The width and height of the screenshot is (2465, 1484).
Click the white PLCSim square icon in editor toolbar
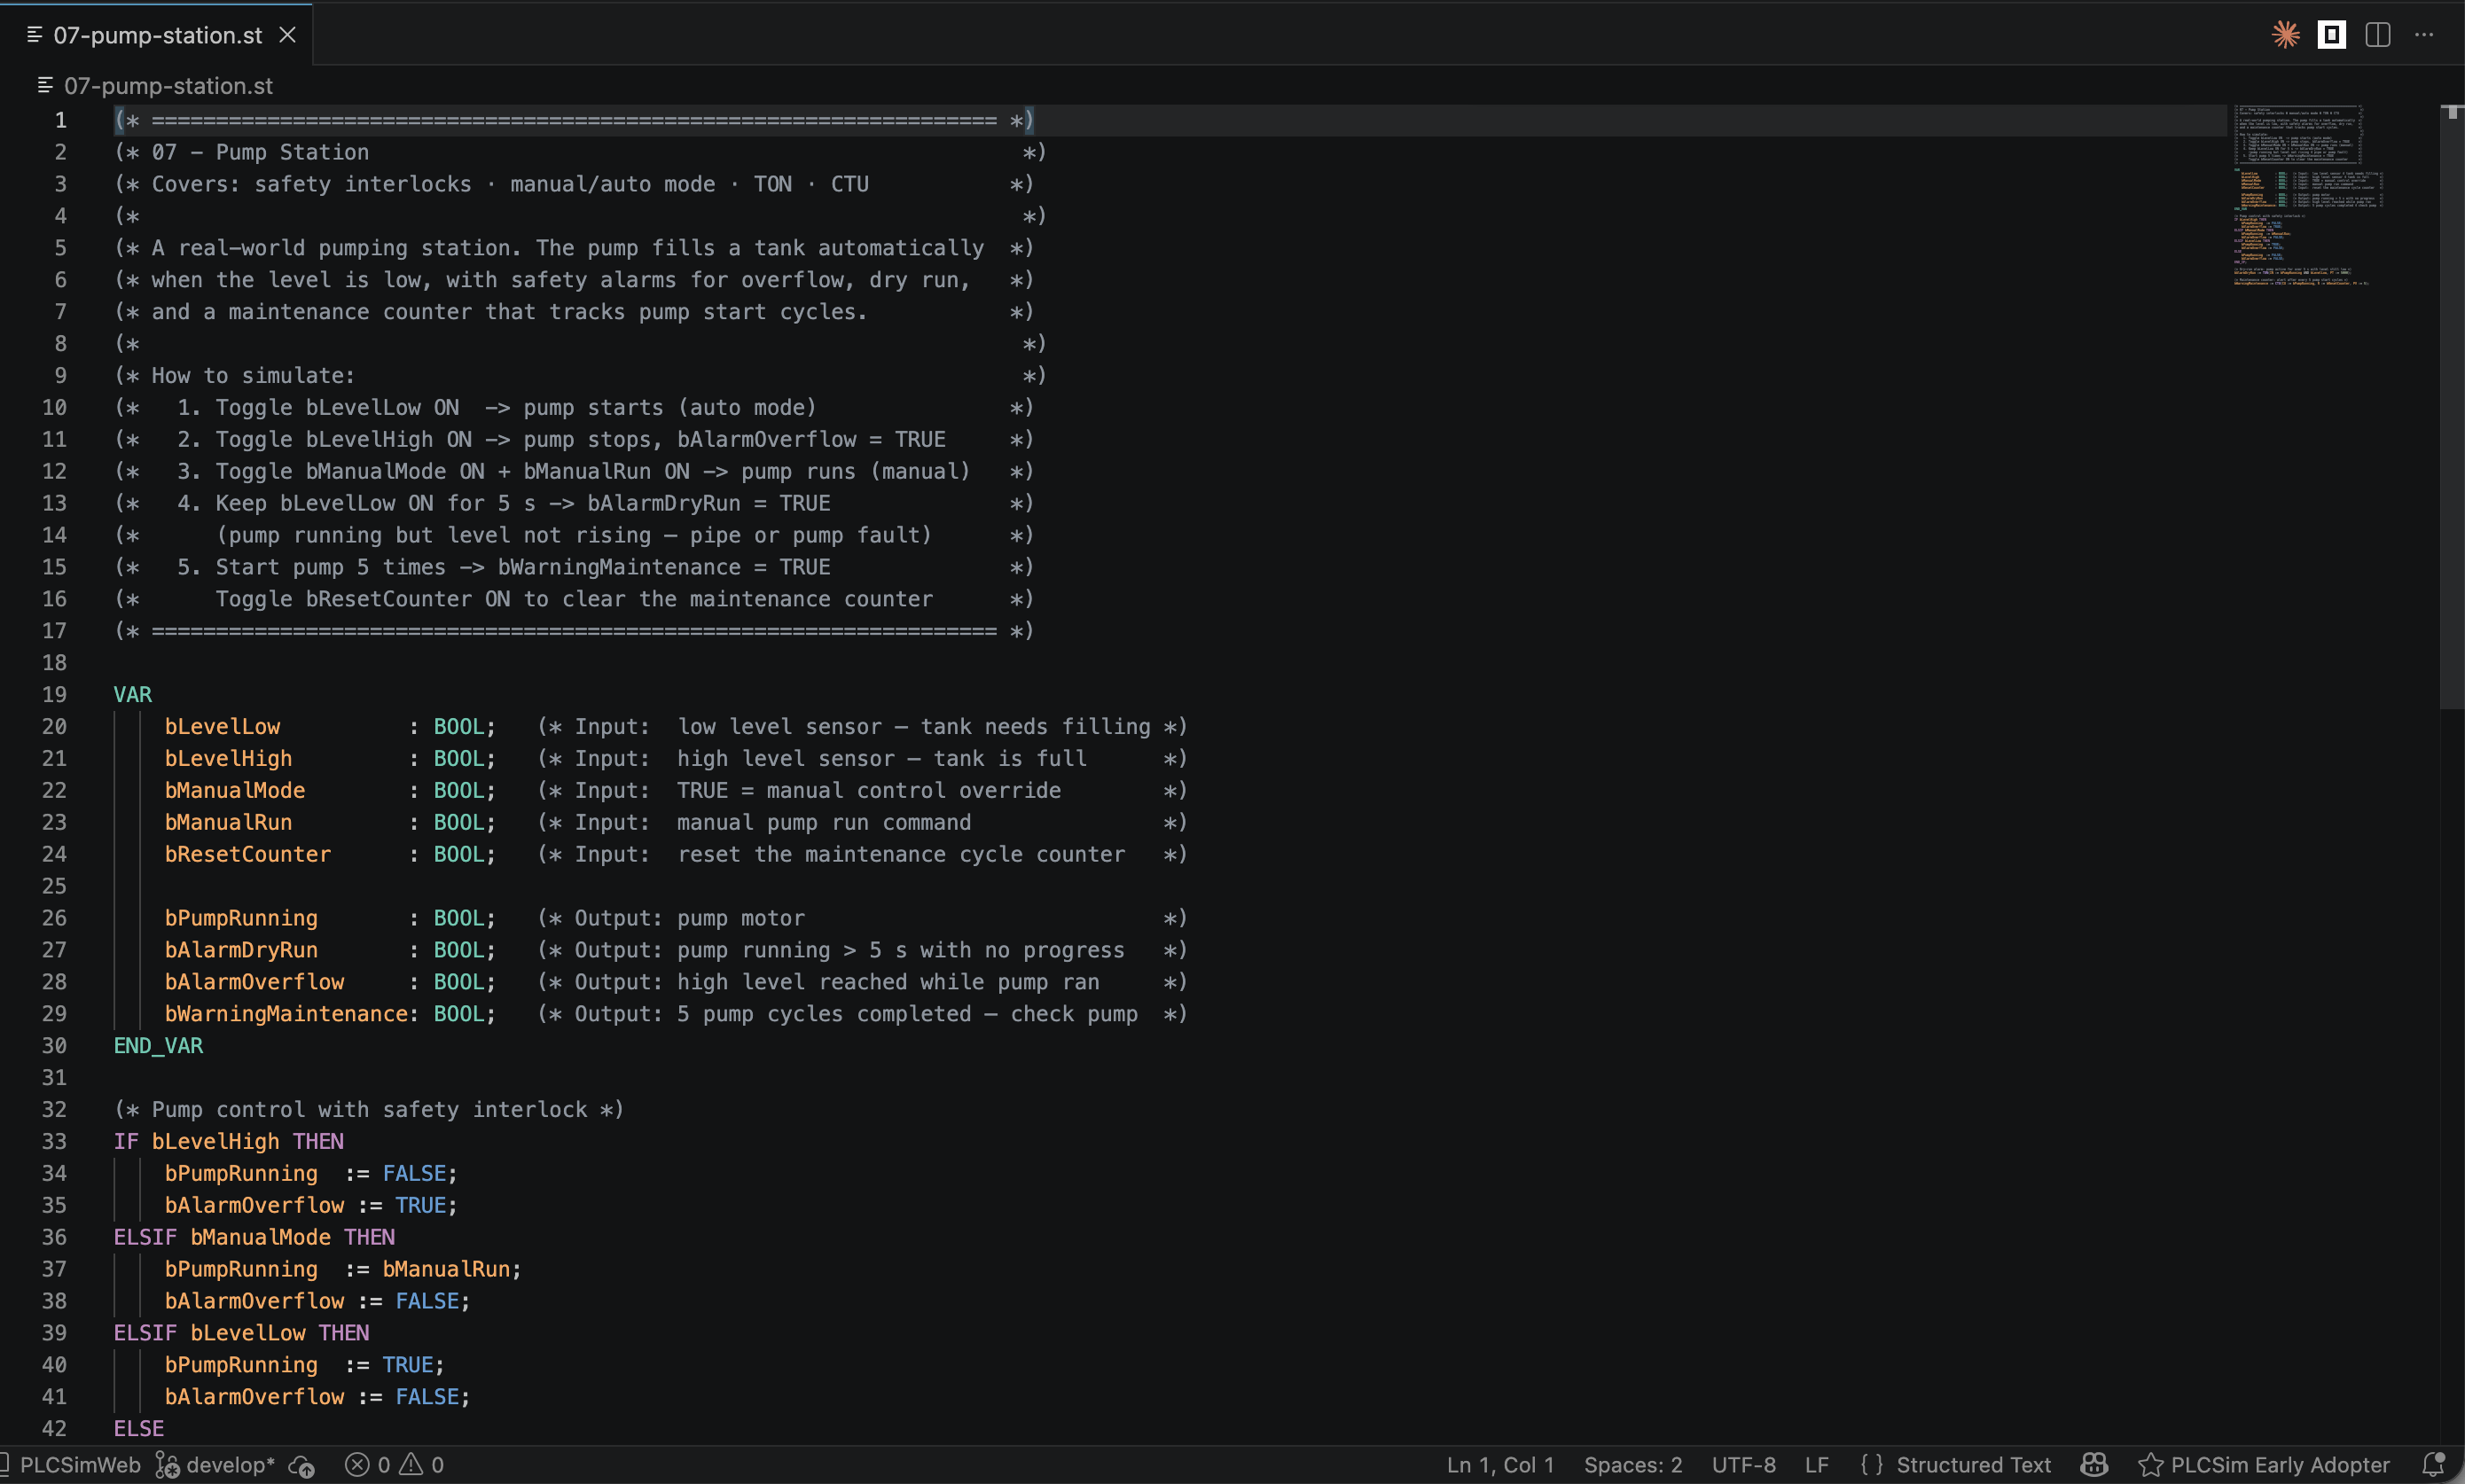coord(2331,35)
